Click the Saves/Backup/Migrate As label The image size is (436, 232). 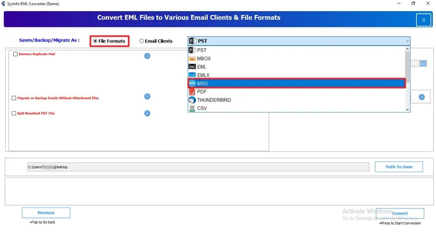click(x=49, y=40)
